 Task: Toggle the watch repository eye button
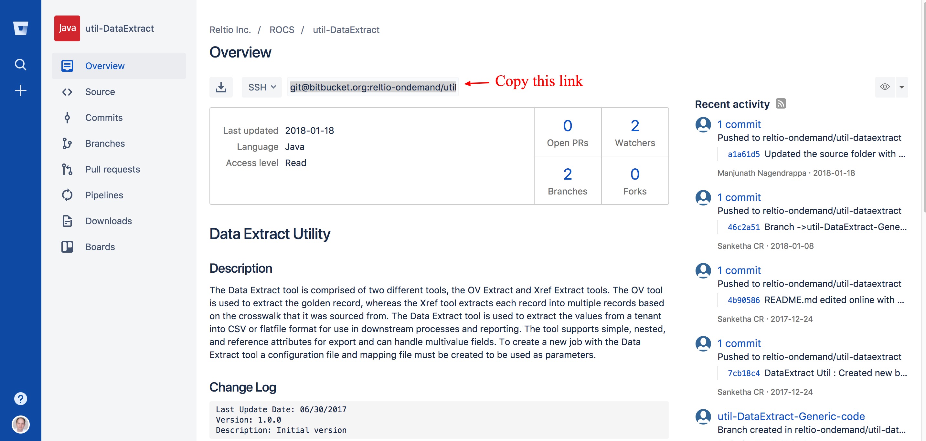885,87
